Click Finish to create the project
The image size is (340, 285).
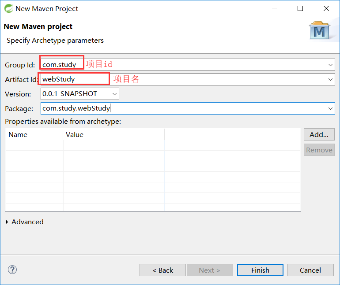(x=260, y=270)
